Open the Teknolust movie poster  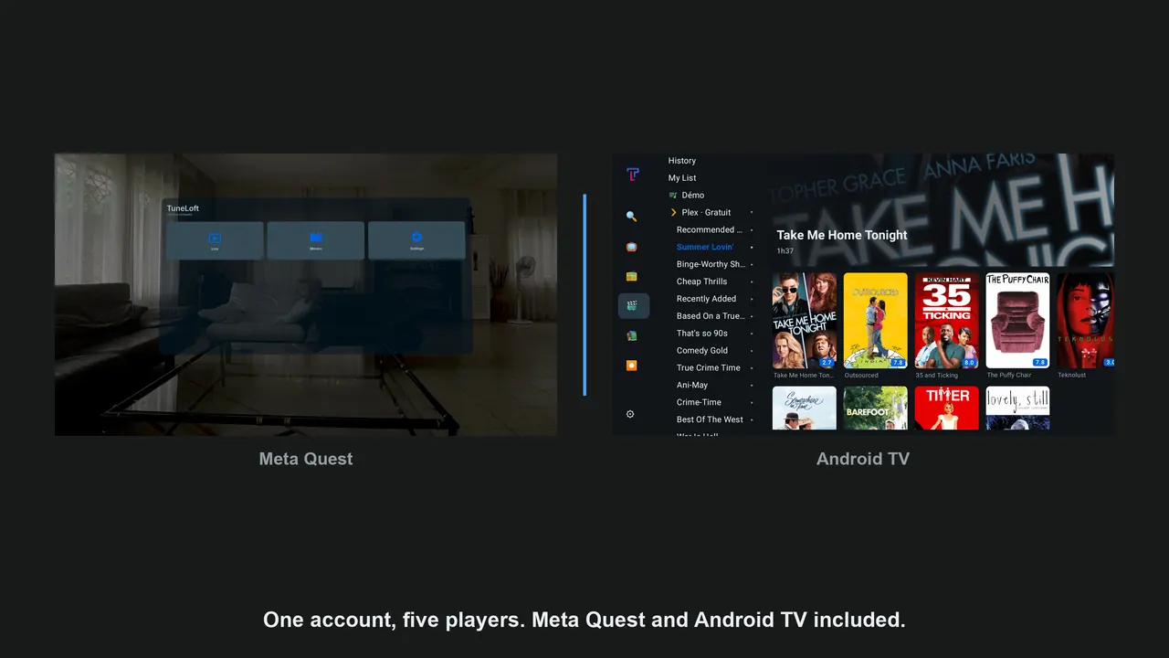(x=1086, y=321)
